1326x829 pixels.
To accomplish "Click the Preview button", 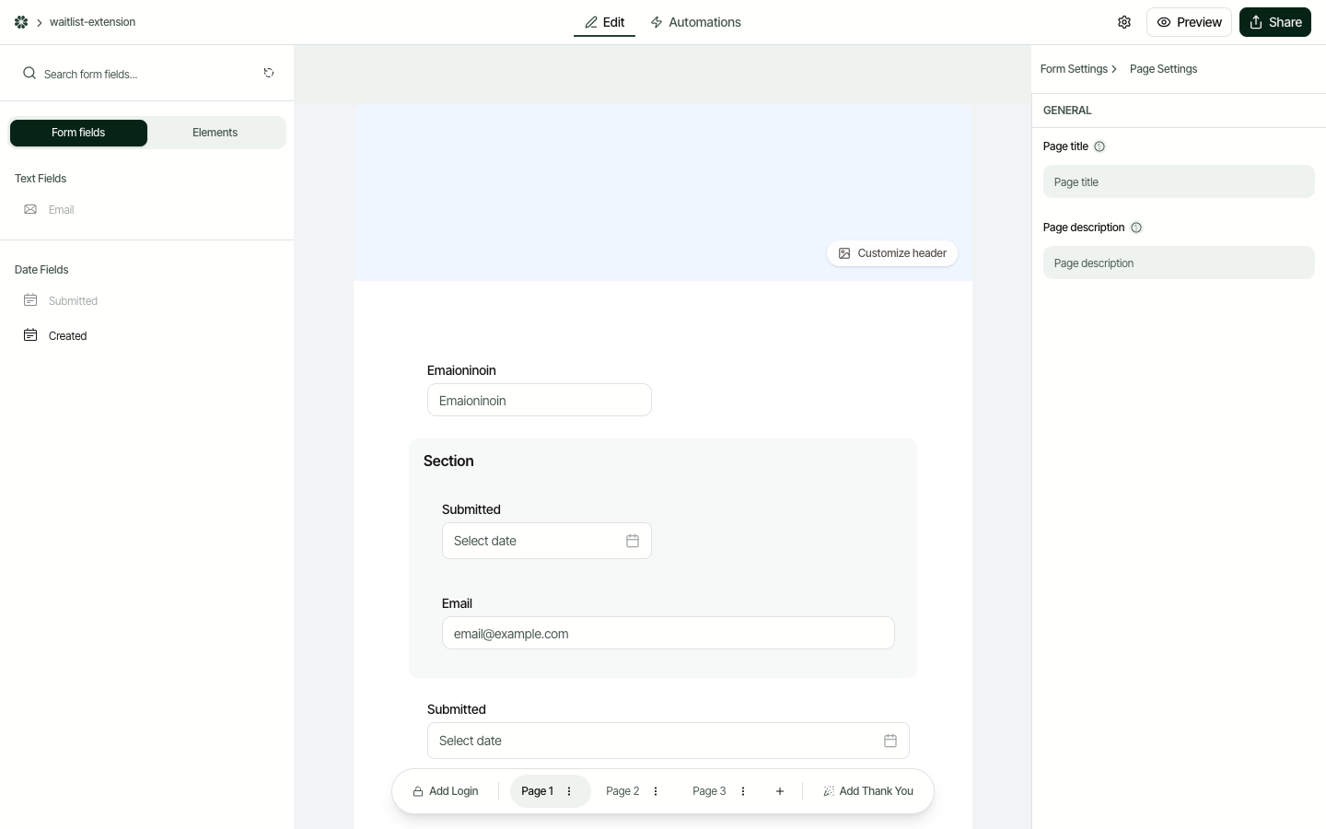I will coord(1189,22).
